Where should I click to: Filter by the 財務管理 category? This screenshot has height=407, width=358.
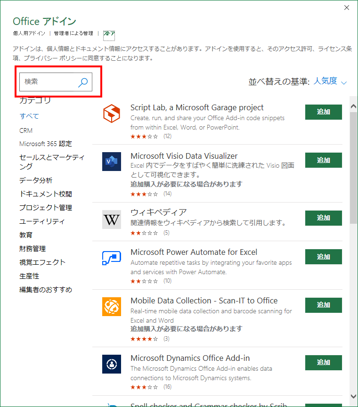click(x=33, y=249)
